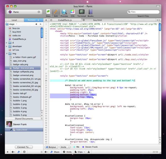
Task: Click line 20 comment text
Action: point(100,81)
